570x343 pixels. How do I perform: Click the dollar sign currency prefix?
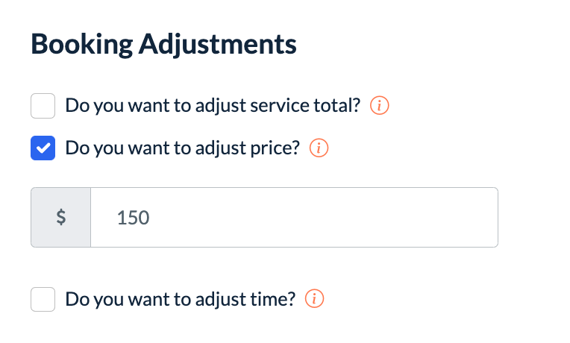pos(61,217)
